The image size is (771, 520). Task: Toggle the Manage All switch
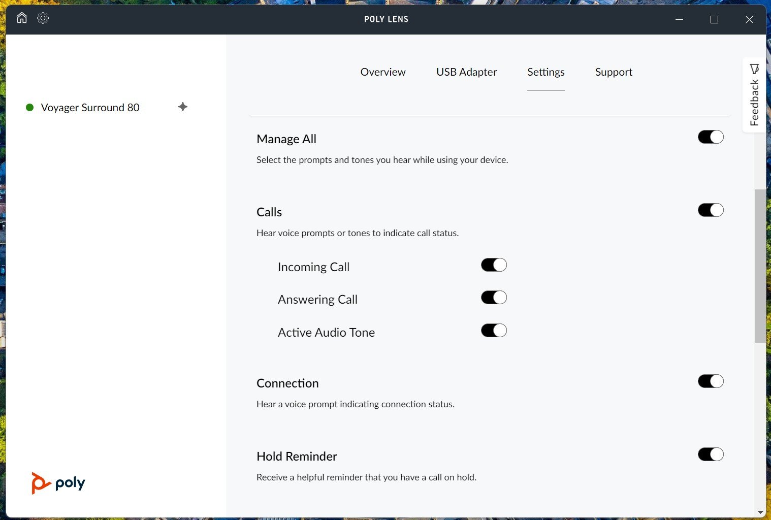coord(710,137)
